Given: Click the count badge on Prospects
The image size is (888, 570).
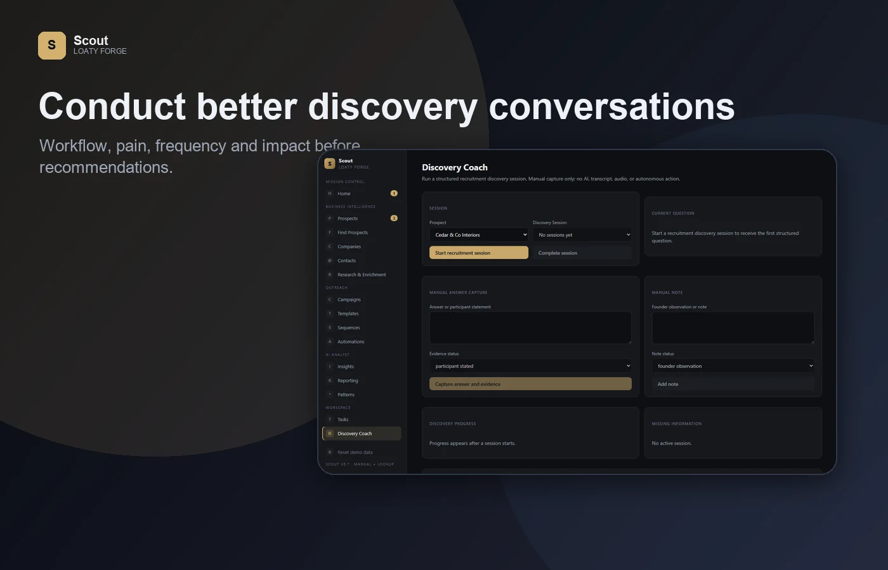Looking at the screenshot, I should click(x=394, y=218).
